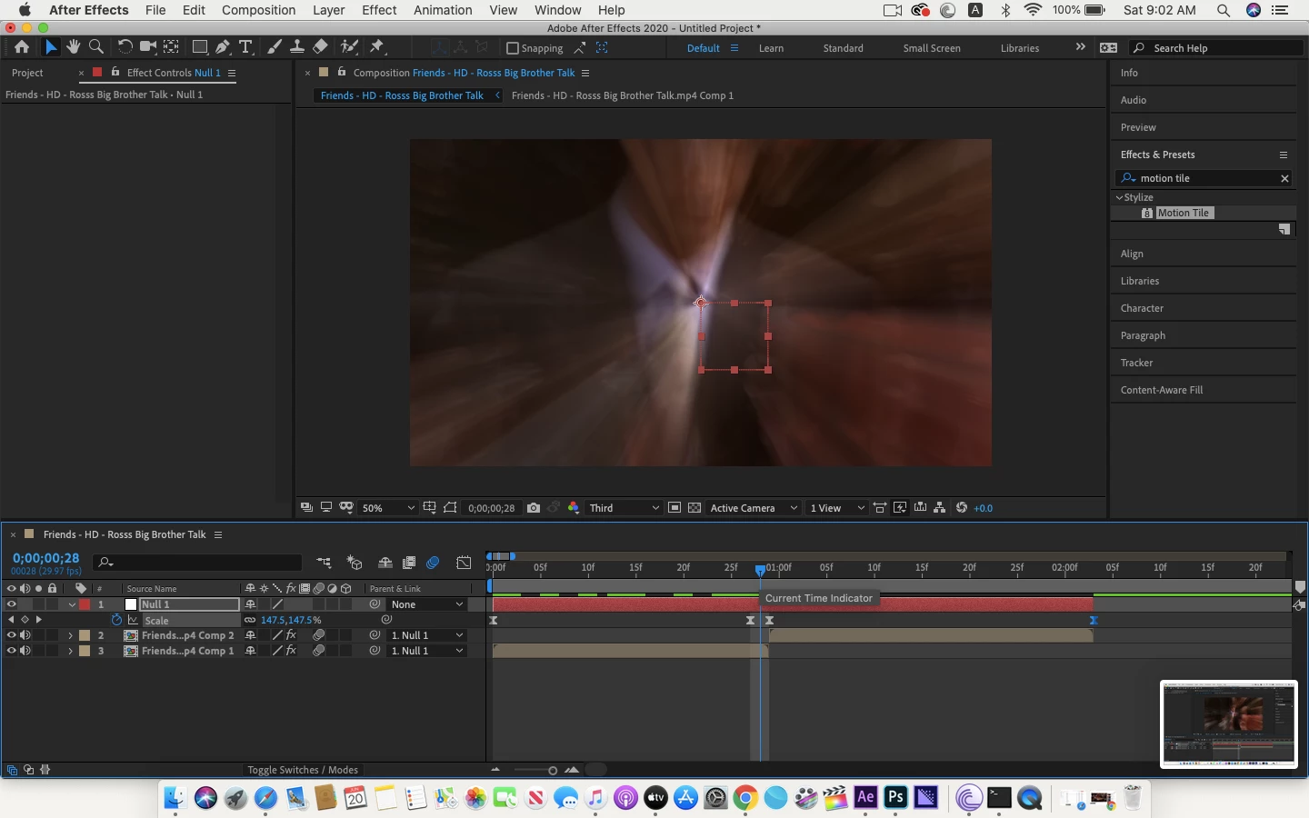
Task: Click the timeline zoom slider handle
Action: [553, 770]
